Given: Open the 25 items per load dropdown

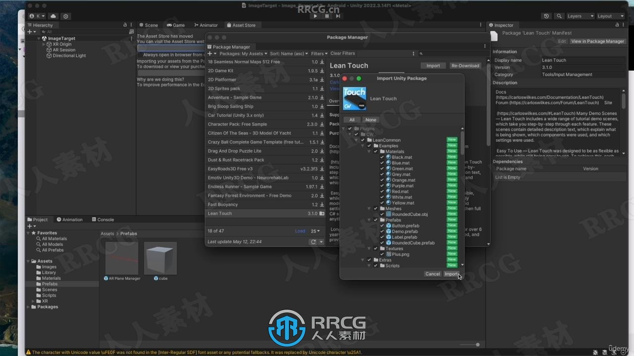Looking at the screenshot, I should coord(315,231).
